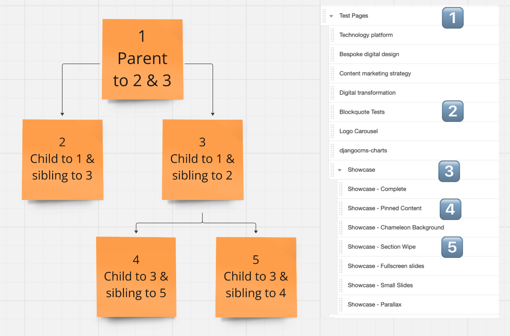This screenshot has height=336, width=510.
Task: Select Showcase - Parallax page
Action: [x=374, y=305]
